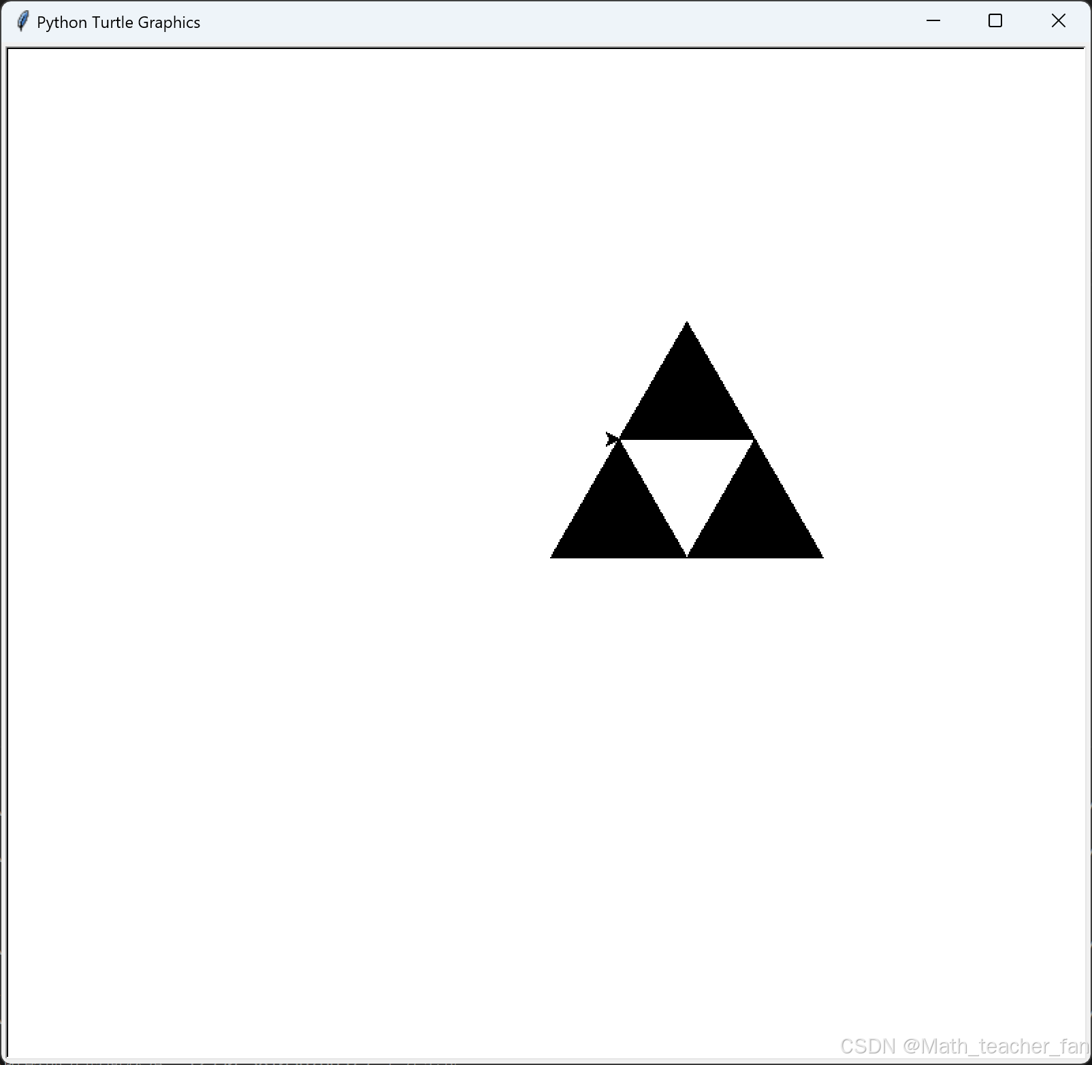The image size is (1092, 1065).
Task: Select the turtle cursor arrow on the canvas
Action: (x=611, y=439)
